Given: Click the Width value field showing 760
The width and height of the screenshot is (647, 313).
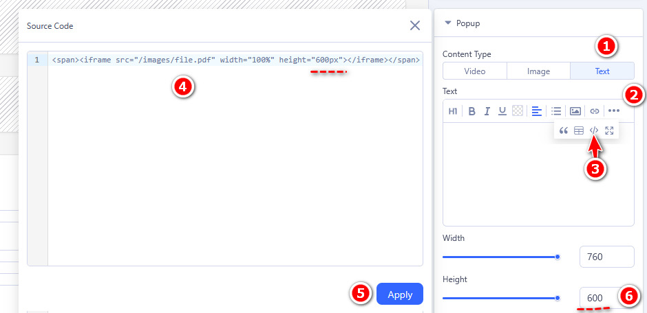Looking at the screenshot, I should 606,257.
